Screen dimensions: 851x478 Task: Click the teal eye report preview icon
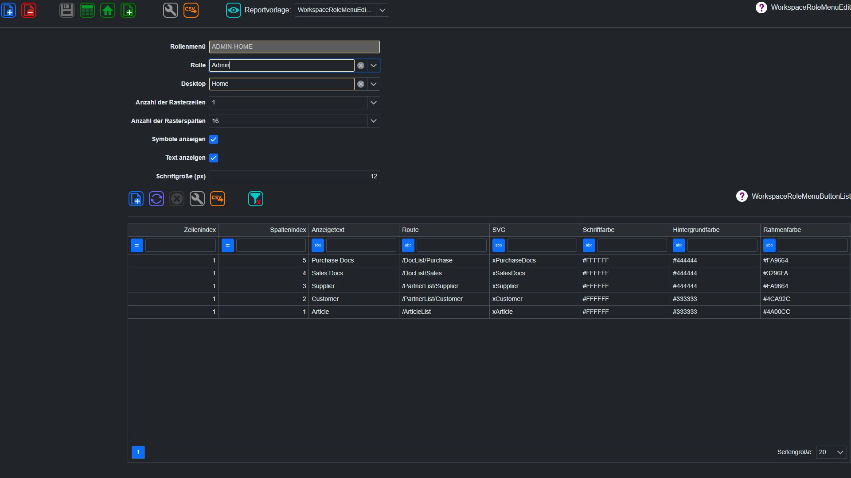[234, 10]
